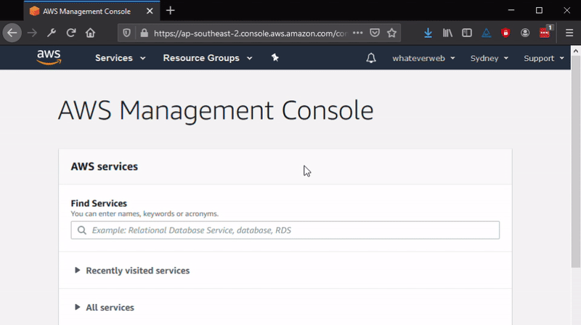Click the page vertical scrollbar
This screenshot has height=325, width=581.
[x=575, y=162]
